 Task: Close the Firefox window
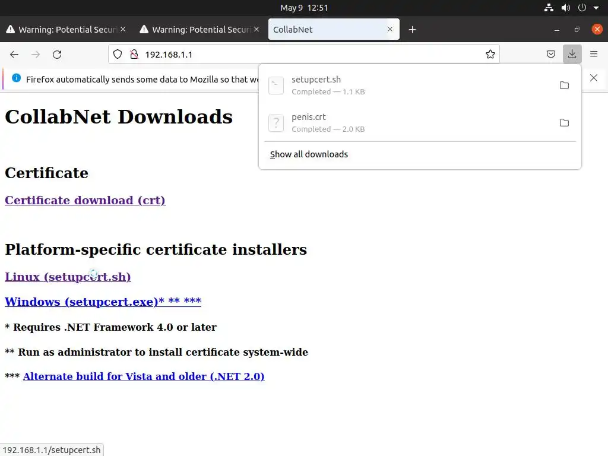coord(597,29)
